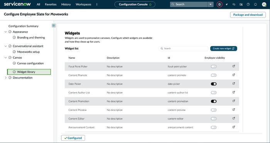Click the content-preview id cell

(x=177, y=110)
